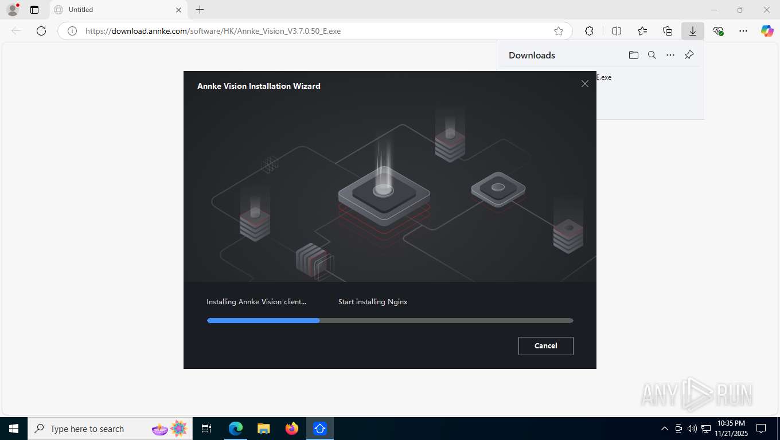Viewport: 780px width, 440px height.
Task: Close the Annke Vision Installation Wizard
Action: (585, 84)
